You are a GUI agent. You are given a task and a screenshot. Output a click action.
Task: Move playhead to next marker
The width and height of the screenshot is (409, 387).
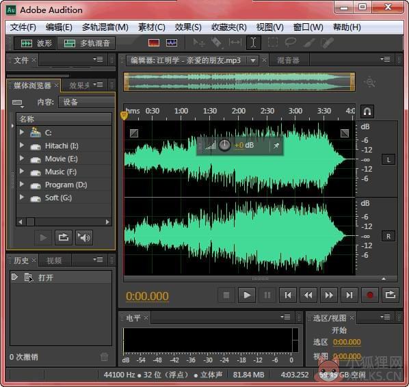pos(349,295)
